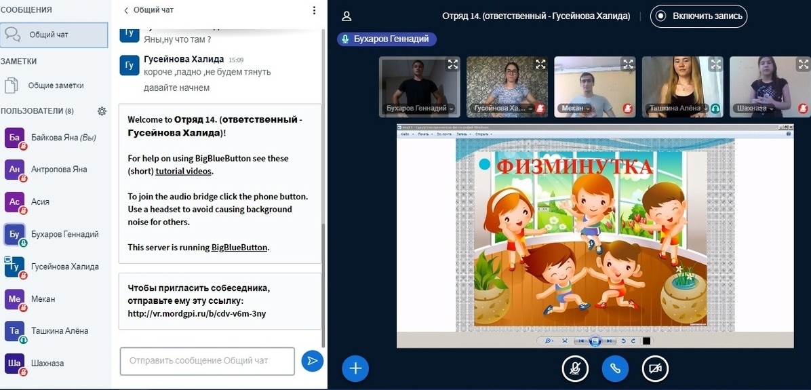
Task: Rotate image clockwise in photo viewer
Action: pyautogui.click(x=633, y=341)
